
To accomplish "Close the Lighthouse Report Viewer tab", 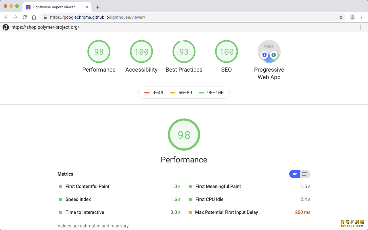I will (x=87, y=7).
